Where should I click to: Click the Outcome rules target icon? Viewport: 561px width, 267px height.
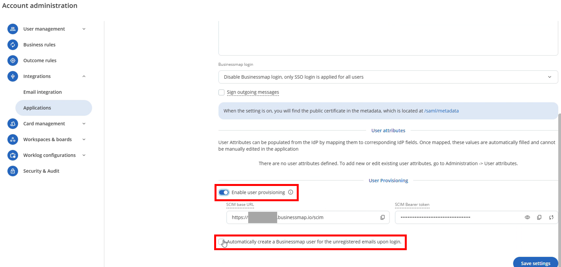[13, 60]
